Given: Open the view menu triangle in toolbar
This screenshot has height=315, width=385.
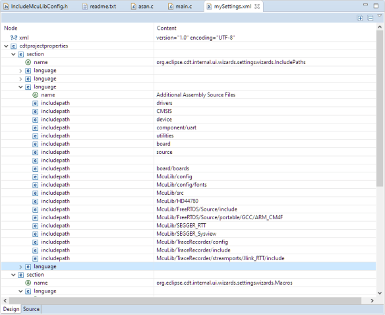Looking at the screenshot, I should coord(379,16).
